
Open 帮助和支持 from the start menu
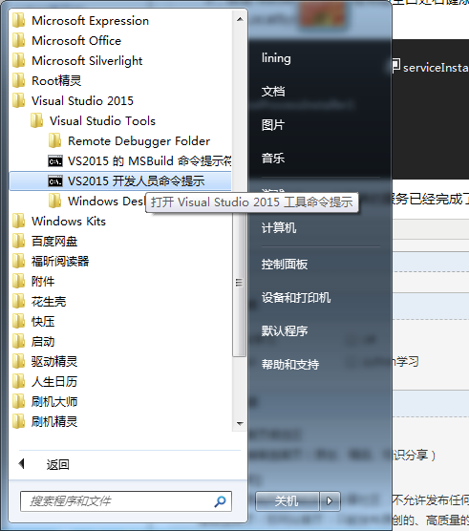click(x=290, y=365)
